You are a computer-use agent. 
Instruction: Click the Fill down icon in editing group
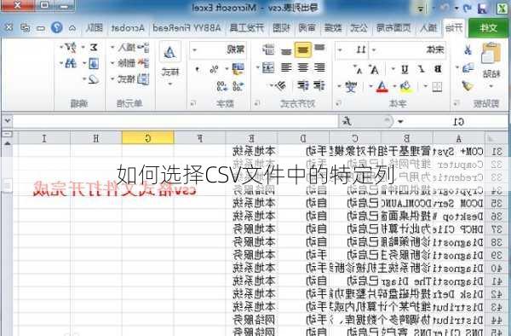[x=94, y=63]
